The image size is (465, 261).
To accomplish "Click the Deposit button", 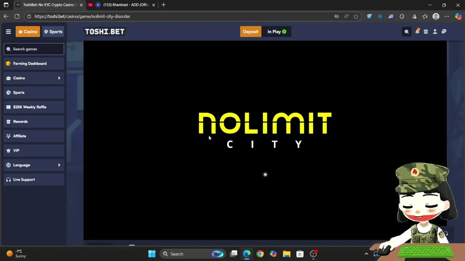I will click(x=251, y=32).
